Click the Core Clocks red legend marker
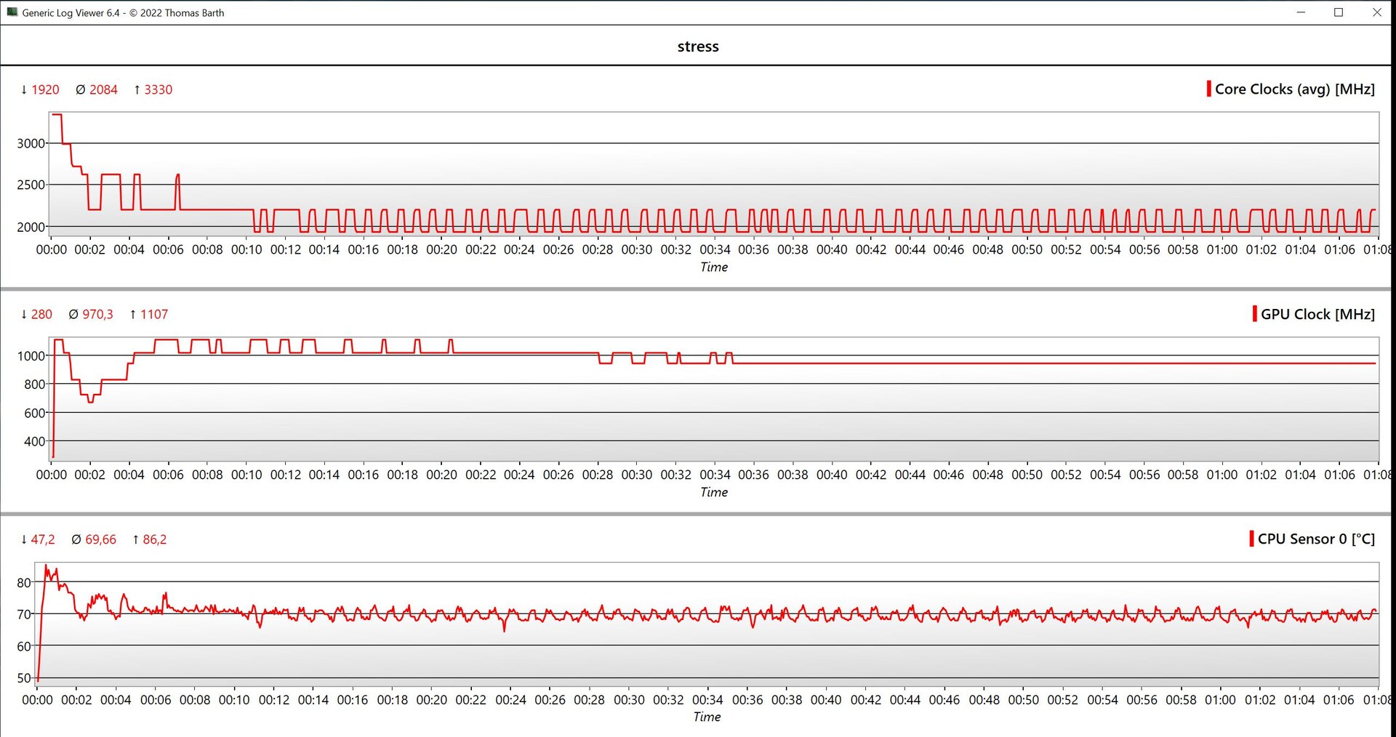The width and height of the screenshot is (1396, 737). [x=1208, y=89]
